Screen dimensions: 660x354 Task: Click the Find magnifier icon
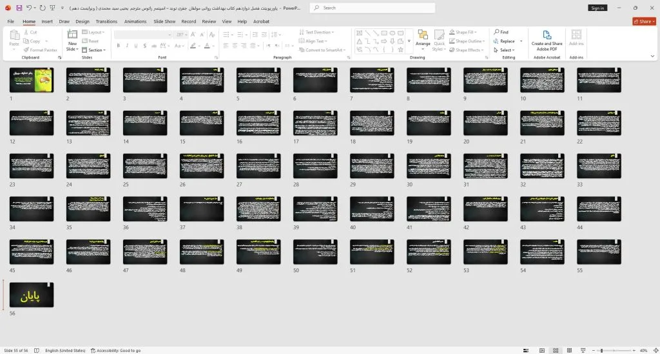[x=497, y=32]
